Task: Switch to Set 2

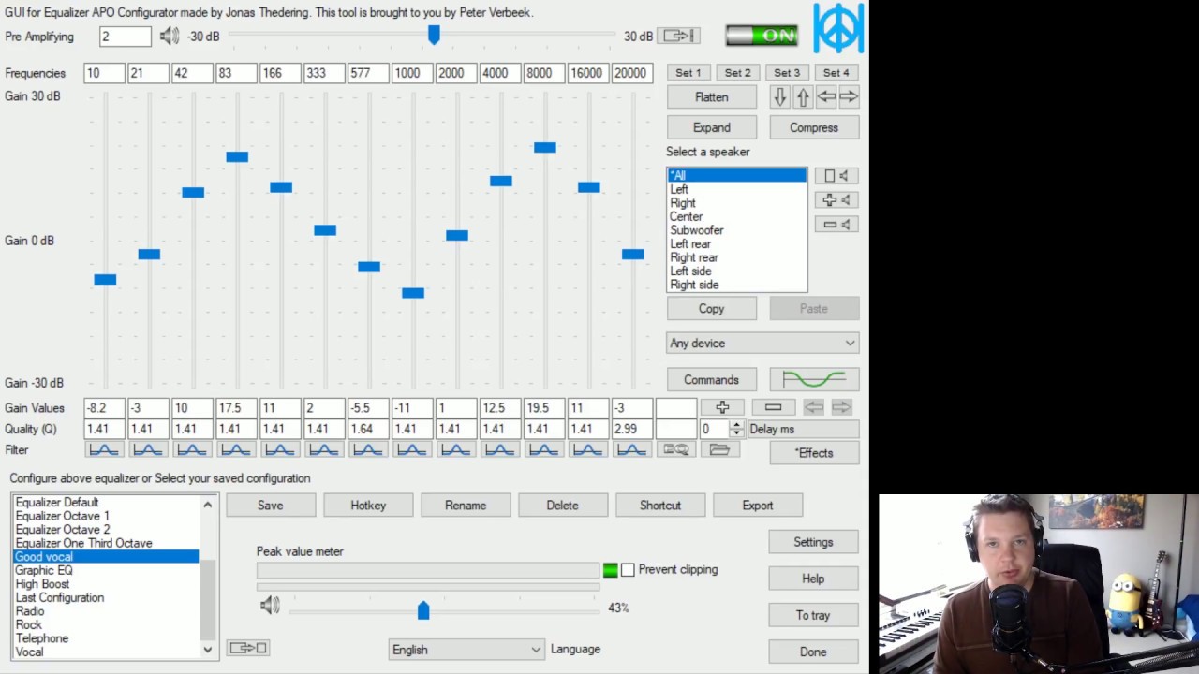Action: coord(737,72)
